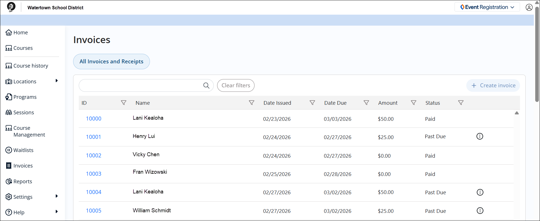
Task: Open the ID column filter
Action: pos(123,103)
